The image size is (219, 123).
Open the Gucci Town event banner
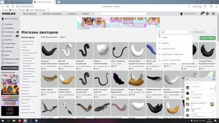pos(10,100)
